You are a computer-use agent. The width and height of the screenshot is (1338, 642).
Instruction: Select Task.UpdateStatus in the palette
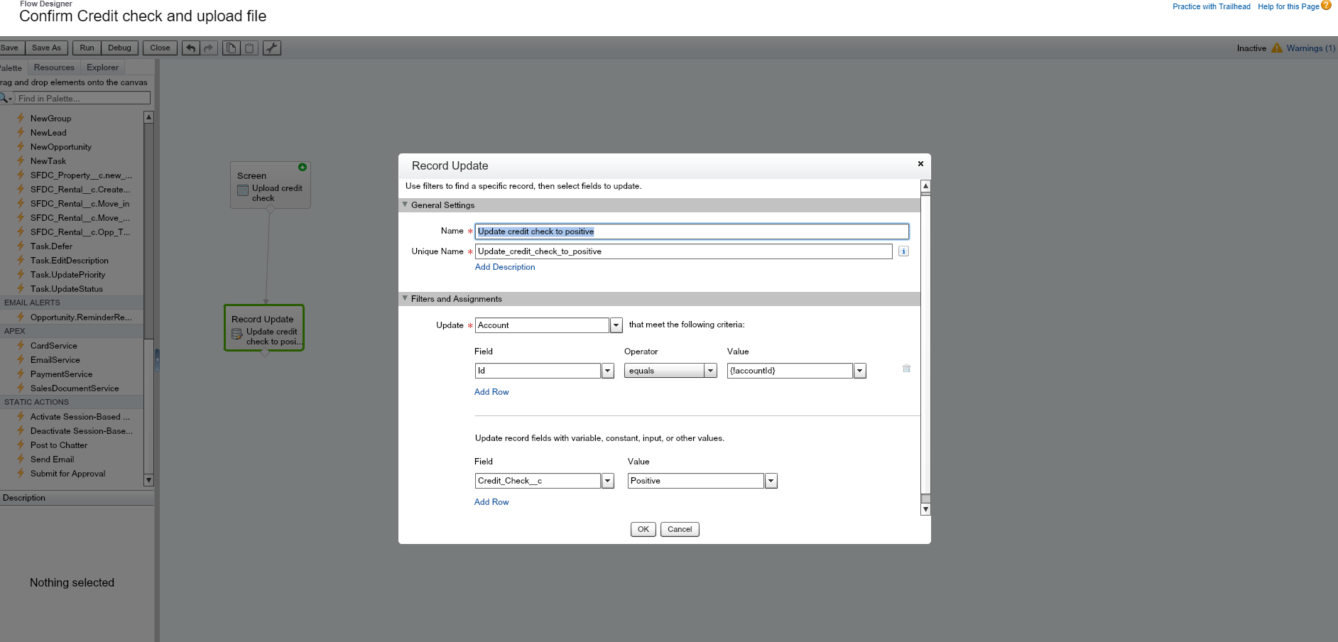(x=67, y=289)
